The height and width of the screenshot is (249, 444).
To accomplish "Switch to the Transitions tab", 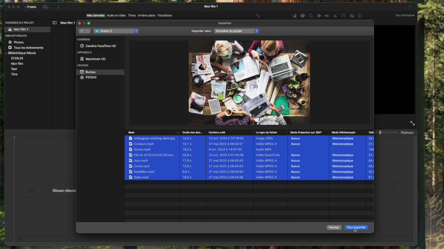I will [x=164, y=16].
